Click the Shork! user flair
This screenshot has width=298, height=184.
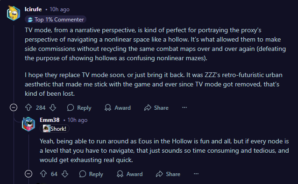pos(55,129)
